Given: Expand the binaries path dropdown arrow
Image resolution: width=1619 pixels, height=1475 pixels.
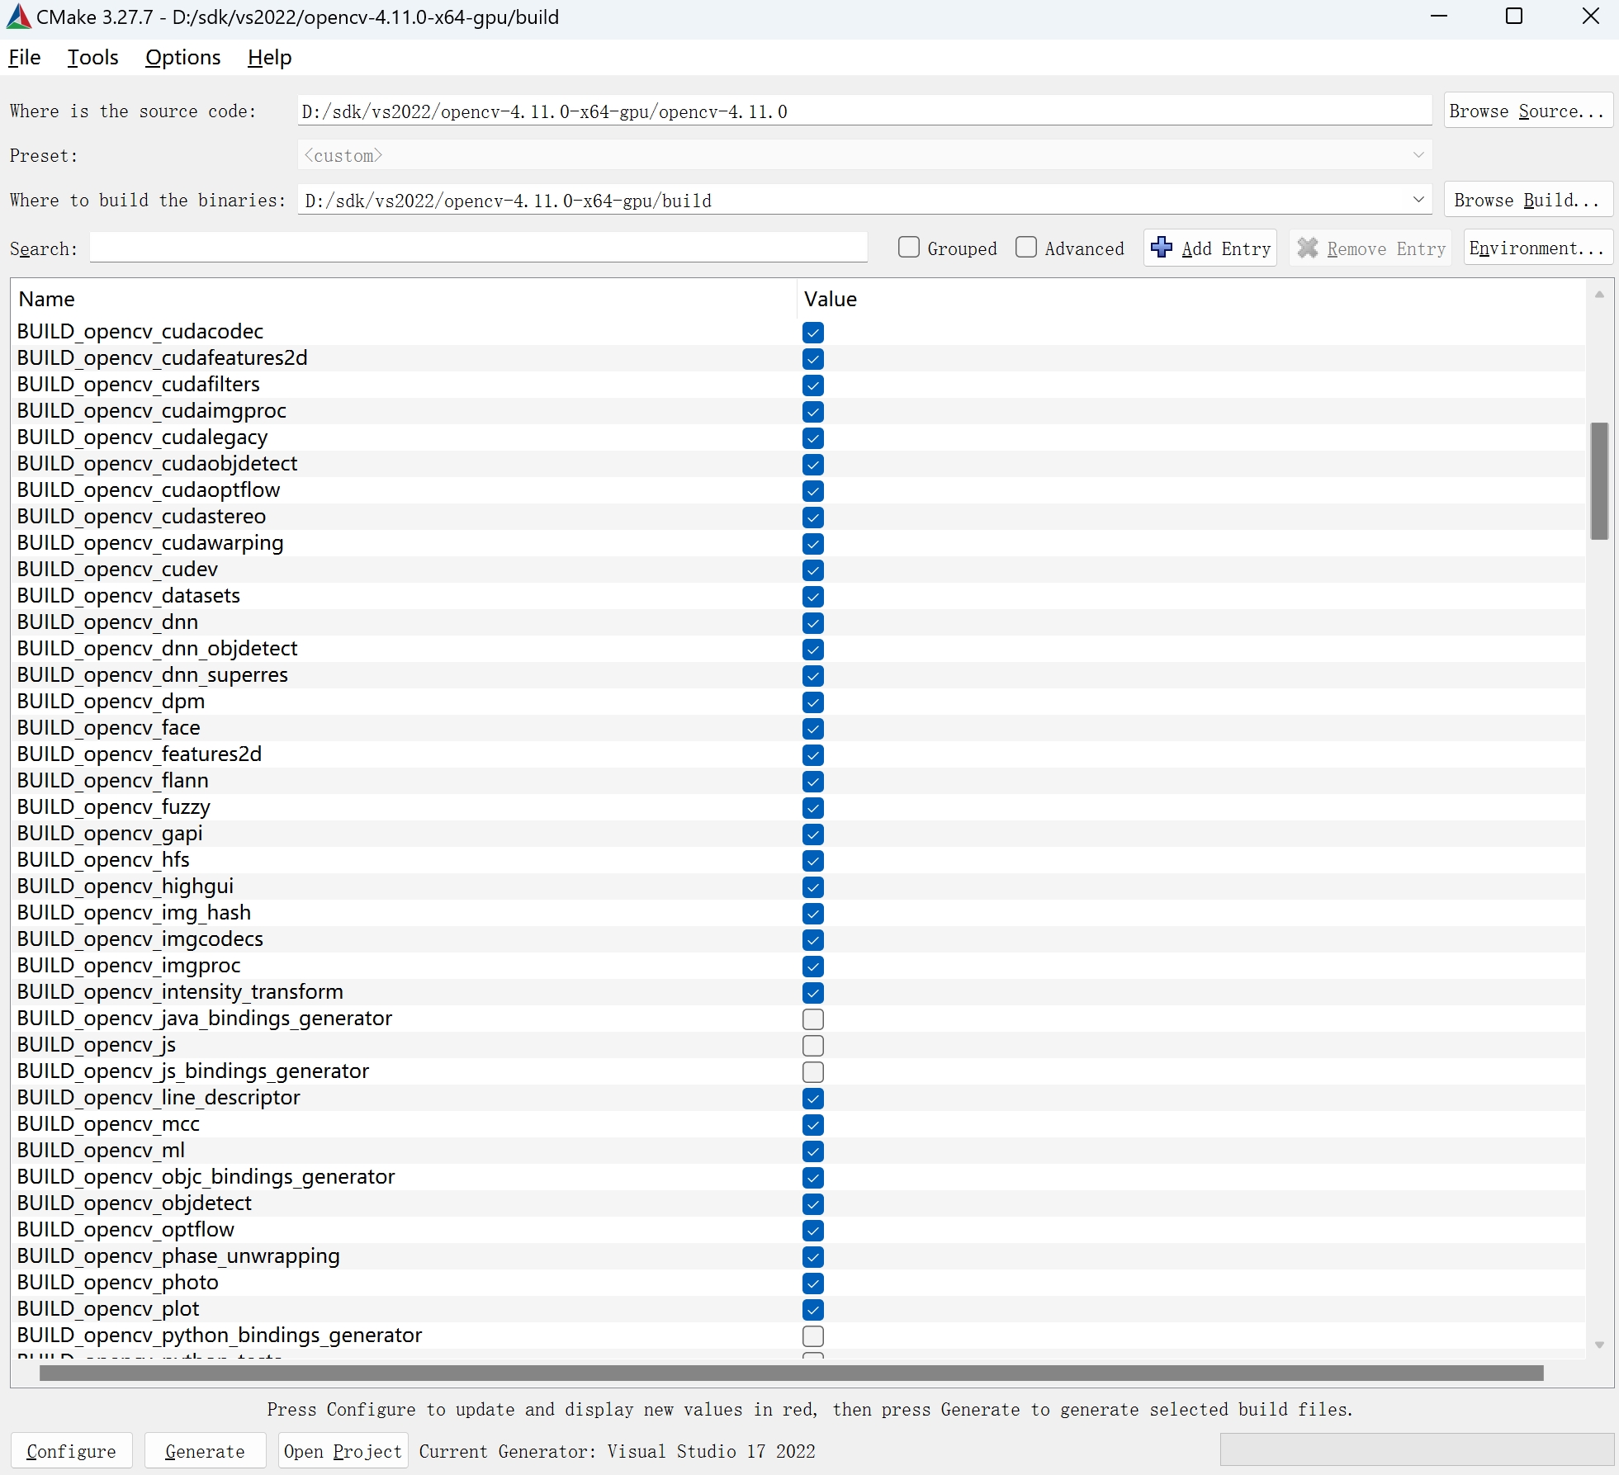Looking at the screenshot, I should [1419, 200].
